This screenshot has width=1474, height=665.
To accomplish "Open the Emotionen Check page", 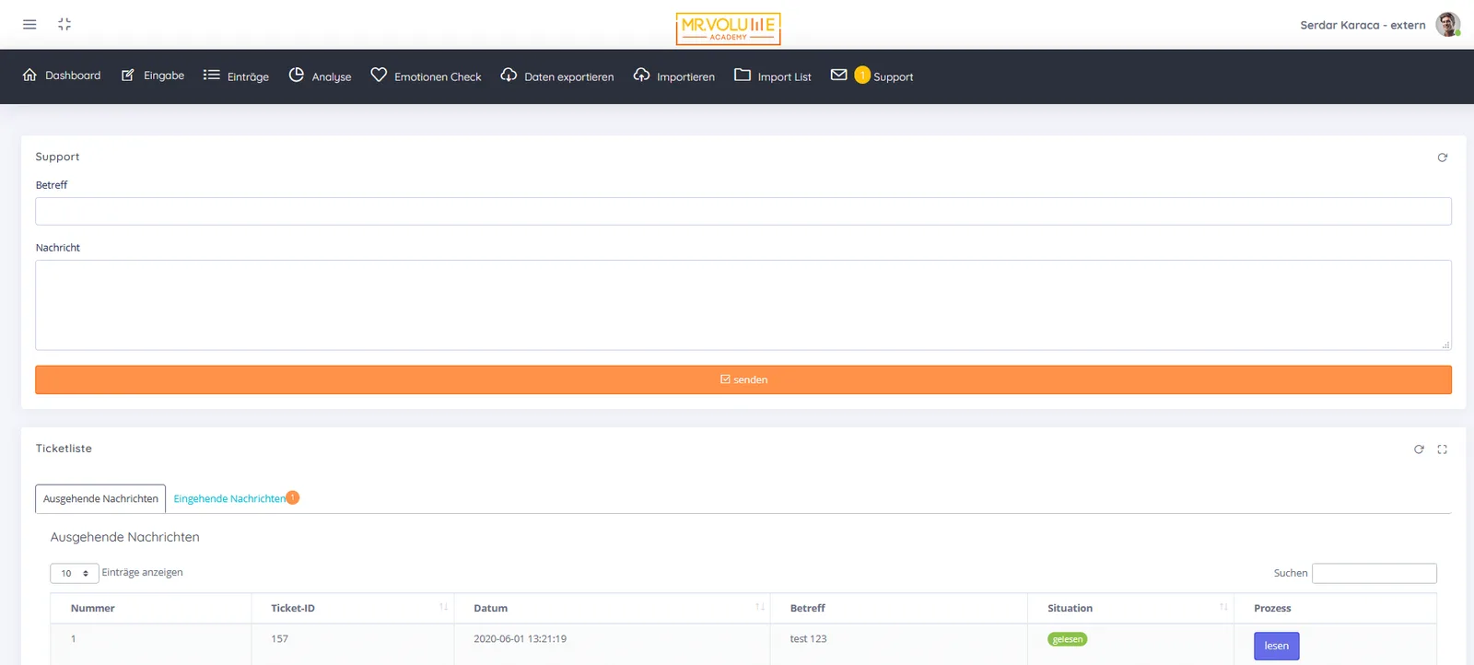I will pos(427,76).
